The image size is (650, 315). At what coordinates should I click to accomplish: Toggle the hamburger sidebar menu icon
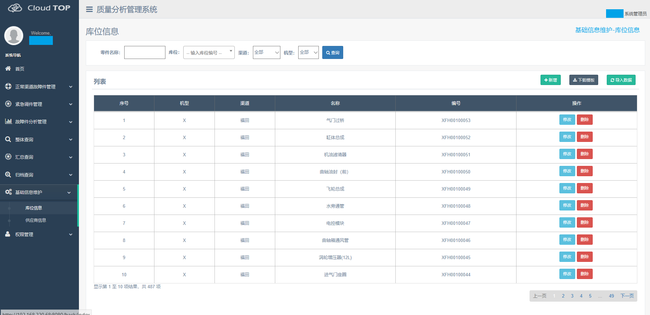(x=89, y=9)
